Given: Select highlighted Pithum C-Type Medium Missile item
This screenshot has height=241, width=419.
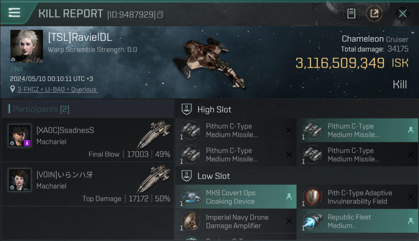Looking at the screenshot, I should tap(357, 130).
